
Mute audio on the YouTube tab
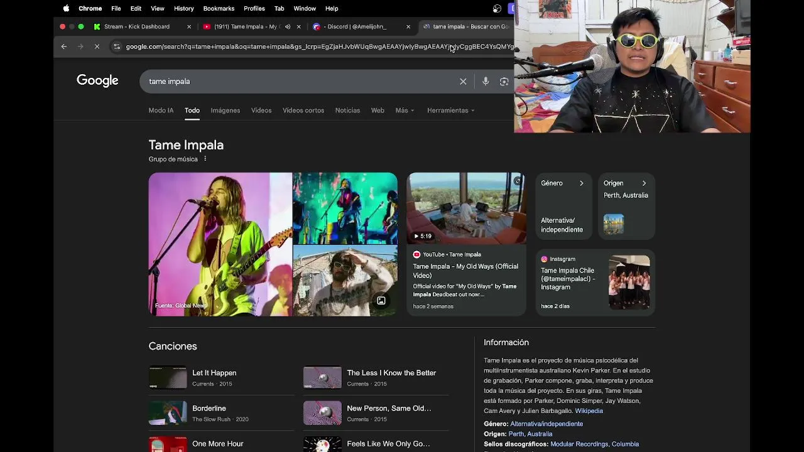pos(288,27)
